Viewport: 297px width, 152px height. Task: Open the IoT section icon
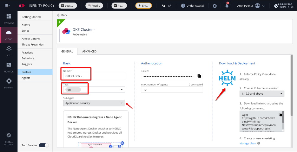9,49
